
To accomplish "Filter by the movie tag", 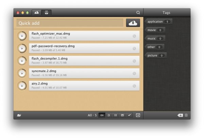I will coord(155,30).
